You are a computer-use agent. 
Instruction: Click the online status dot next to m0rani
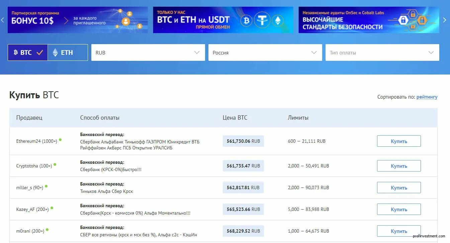tap(47, 230)
